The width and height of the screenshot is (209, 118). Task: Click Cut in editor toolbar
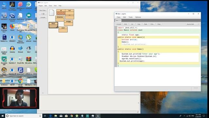132,24
